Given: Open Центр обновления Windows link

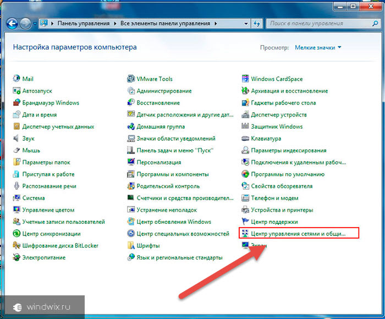Looking at the screenshot, I should pyautogui.click(x=174, y=222).
